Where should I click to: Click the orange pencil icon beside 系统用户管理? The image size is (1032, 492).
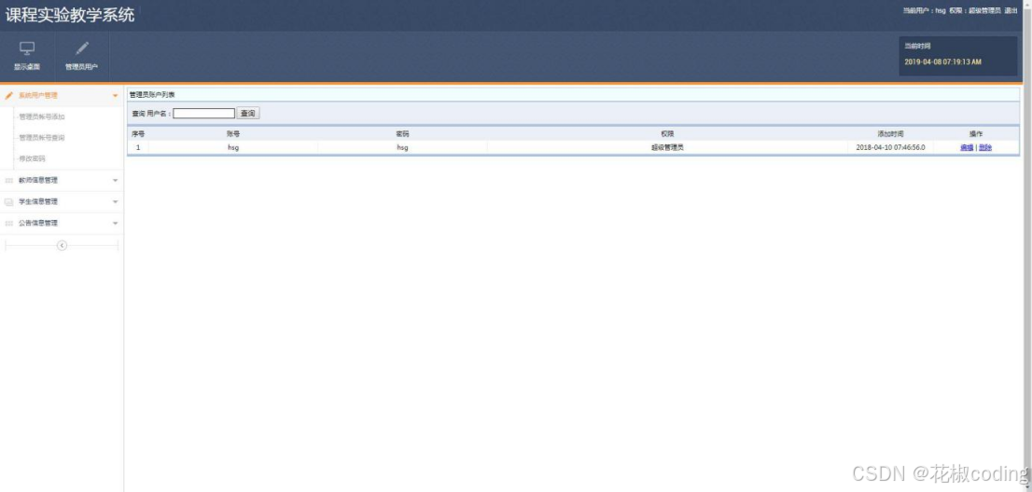[x=9, y=95]
